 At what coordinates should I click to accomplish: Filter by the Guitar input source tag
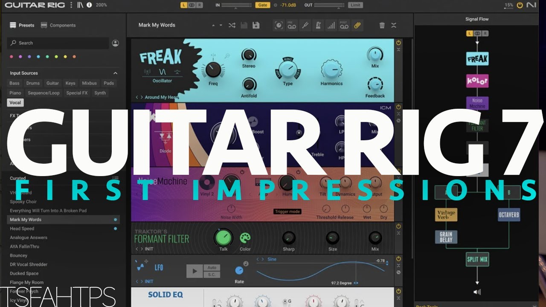tap(52, 83)
